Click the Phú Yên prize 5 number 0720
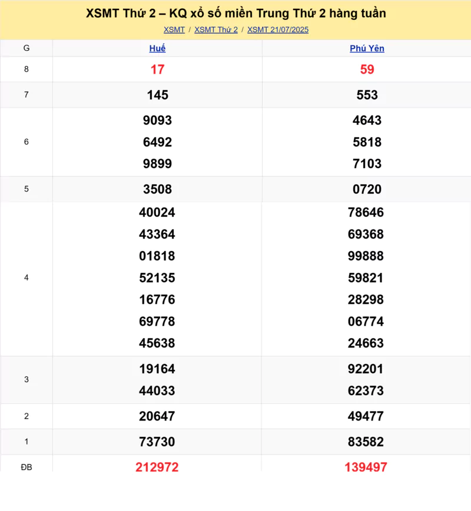Screen dimensions: 471x511 click(x=367, y=189)
